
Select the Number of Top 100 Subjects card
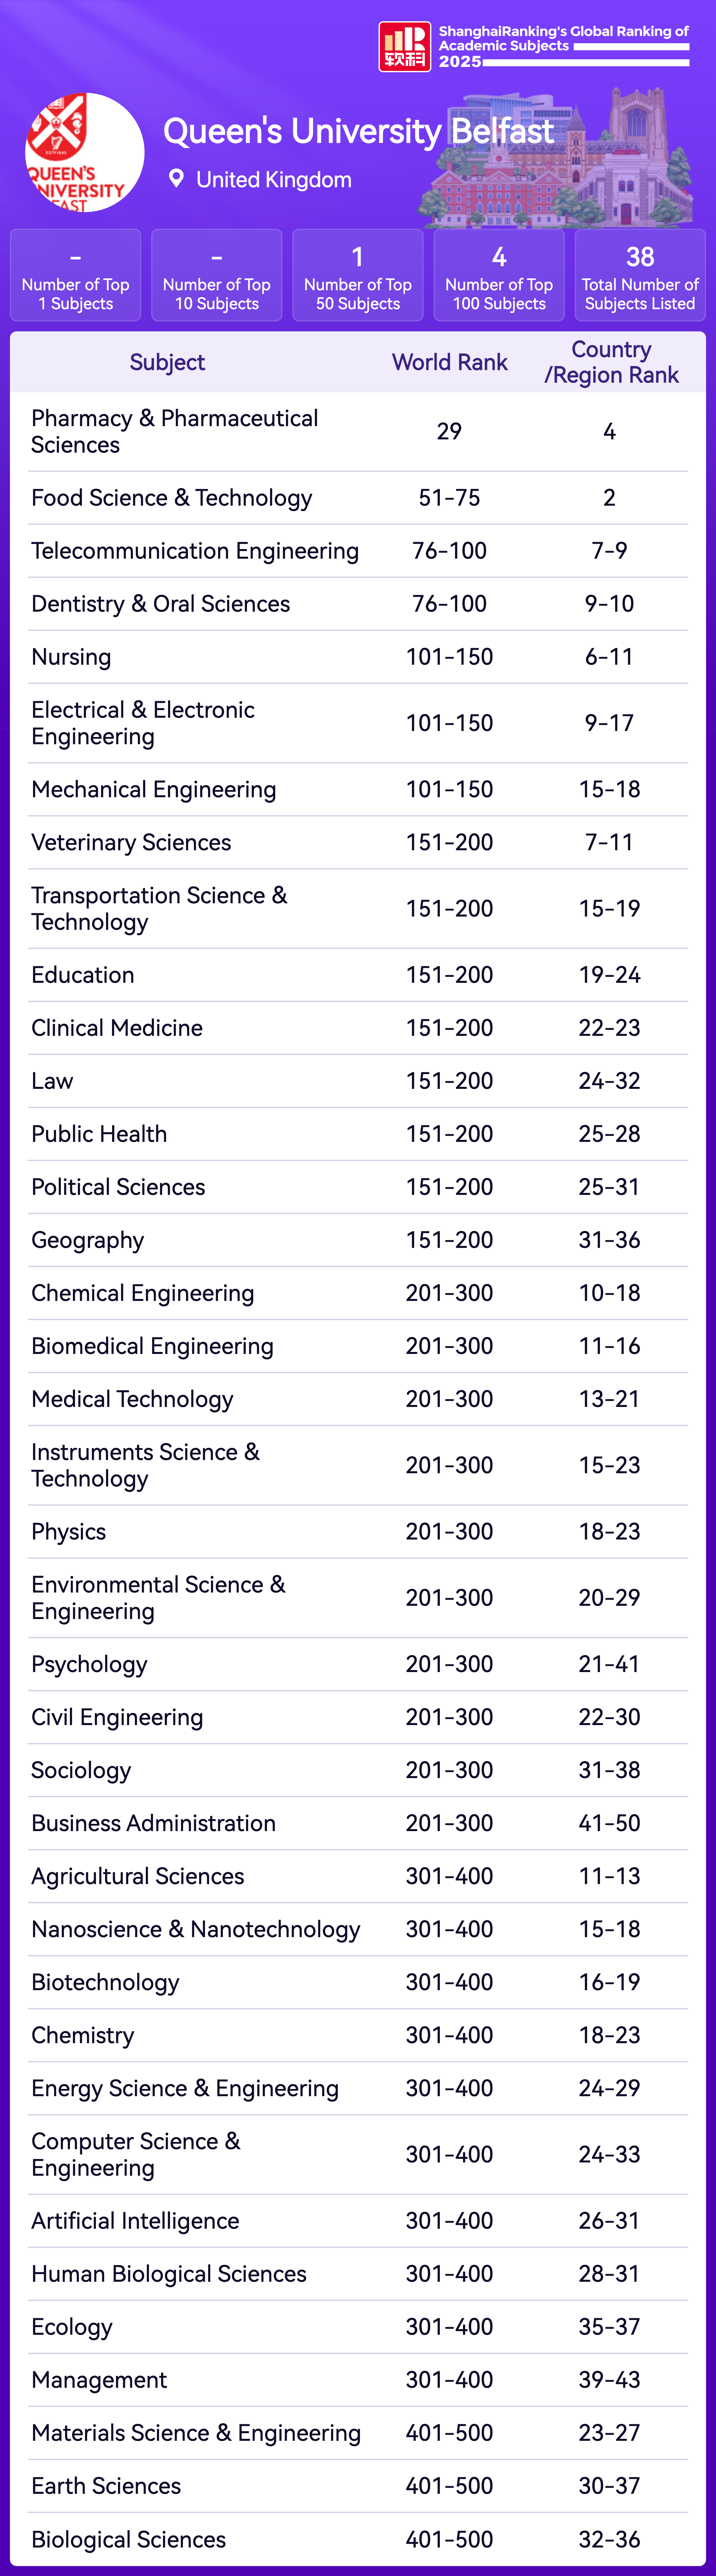click(499, 275)
